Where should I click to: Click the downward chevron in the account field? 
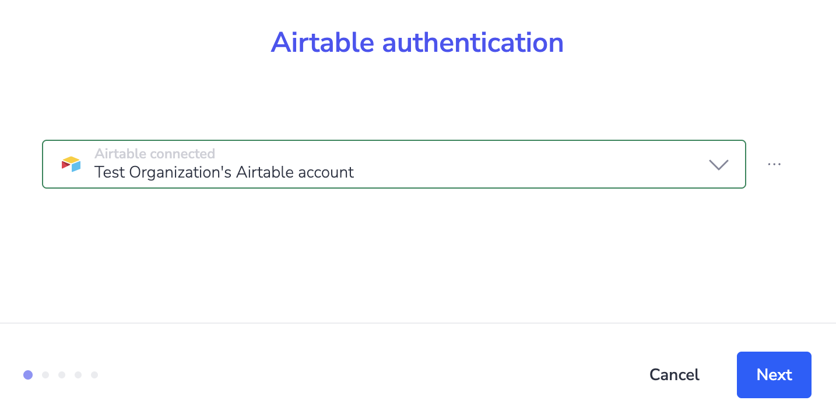point(719,165)
